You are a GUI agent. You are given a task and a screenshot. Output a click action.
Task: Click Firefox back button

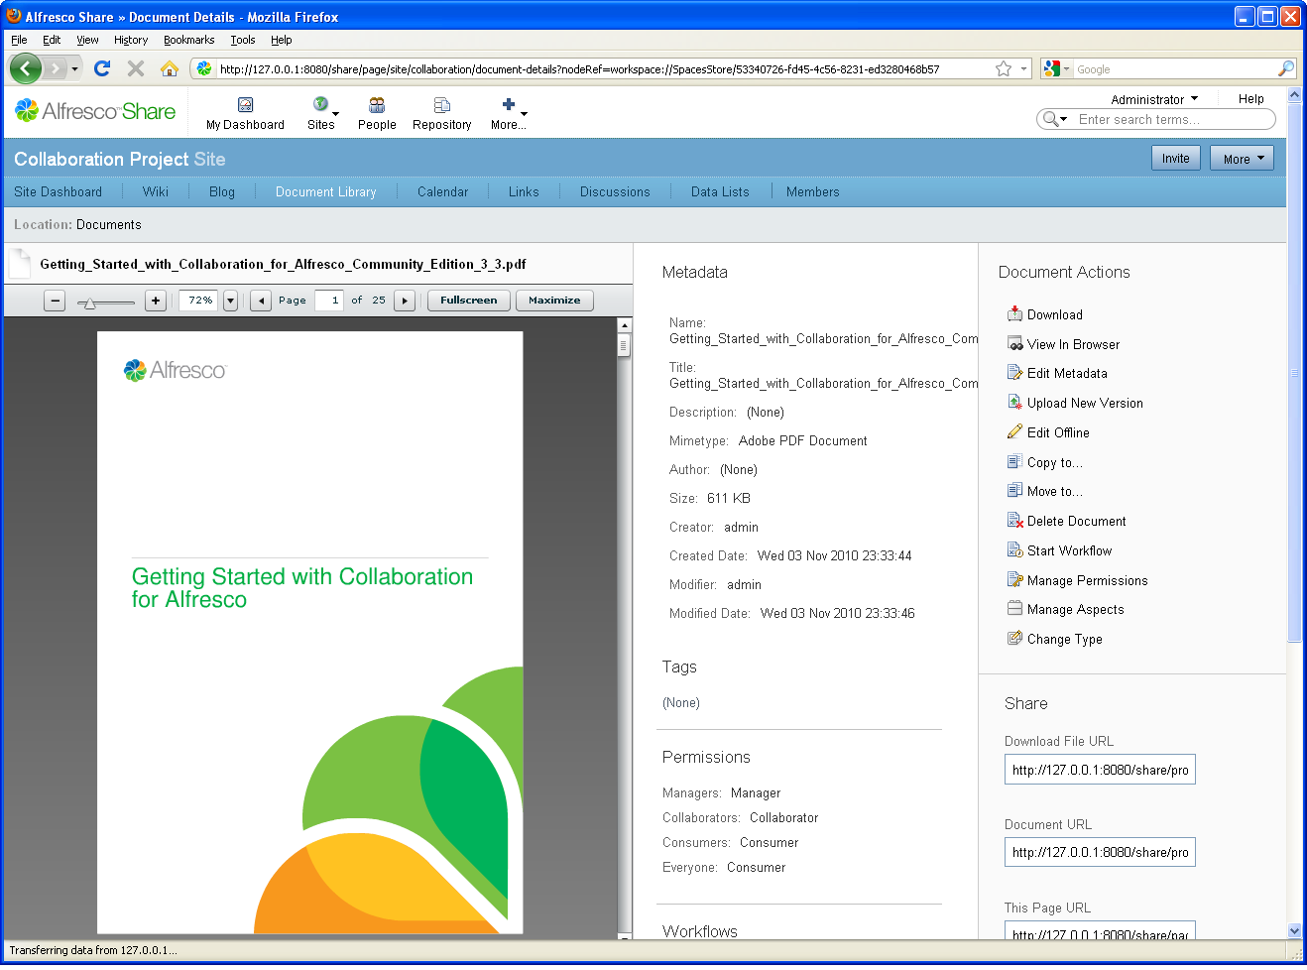[26, 68]
